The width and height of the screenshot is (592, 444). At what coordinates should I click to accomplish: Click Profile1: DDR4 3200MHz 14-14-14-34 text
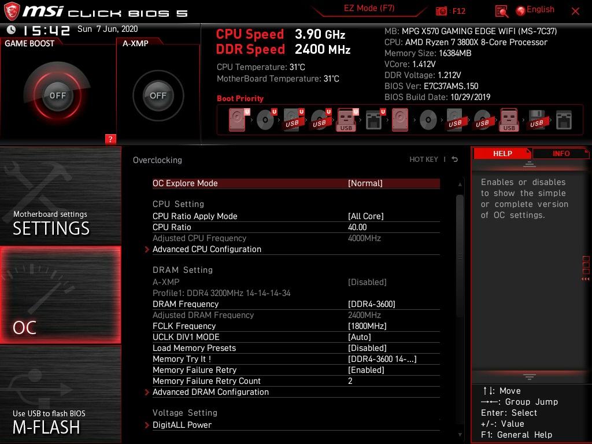pyautogui.click(x=221, y=293)
